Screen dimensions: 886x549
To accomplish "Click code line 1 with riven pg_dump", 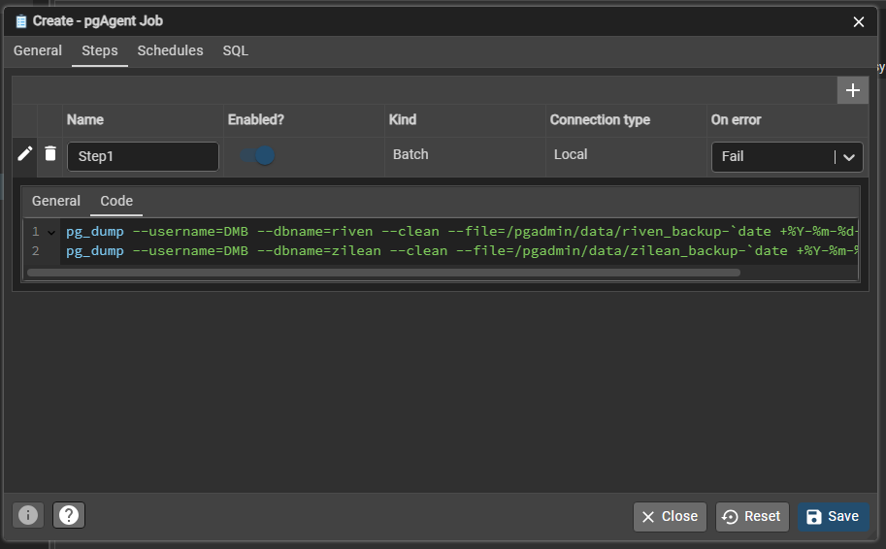I will coord(462,232).
